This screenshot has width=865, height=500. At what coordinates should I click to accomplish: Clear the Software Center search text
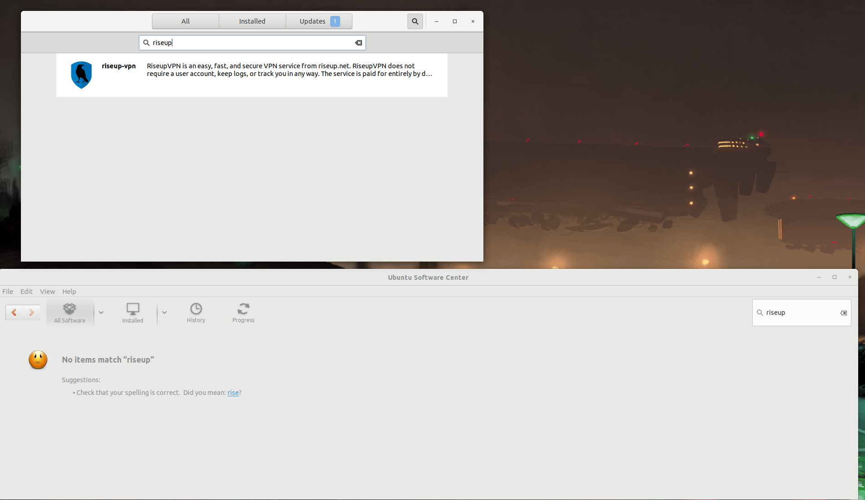click(844, 313)
